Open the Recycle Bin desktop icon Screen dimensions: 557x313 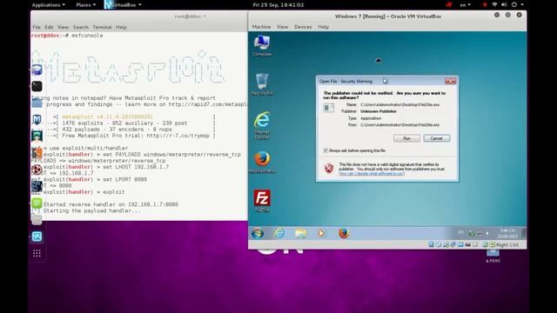pos(262,84)
